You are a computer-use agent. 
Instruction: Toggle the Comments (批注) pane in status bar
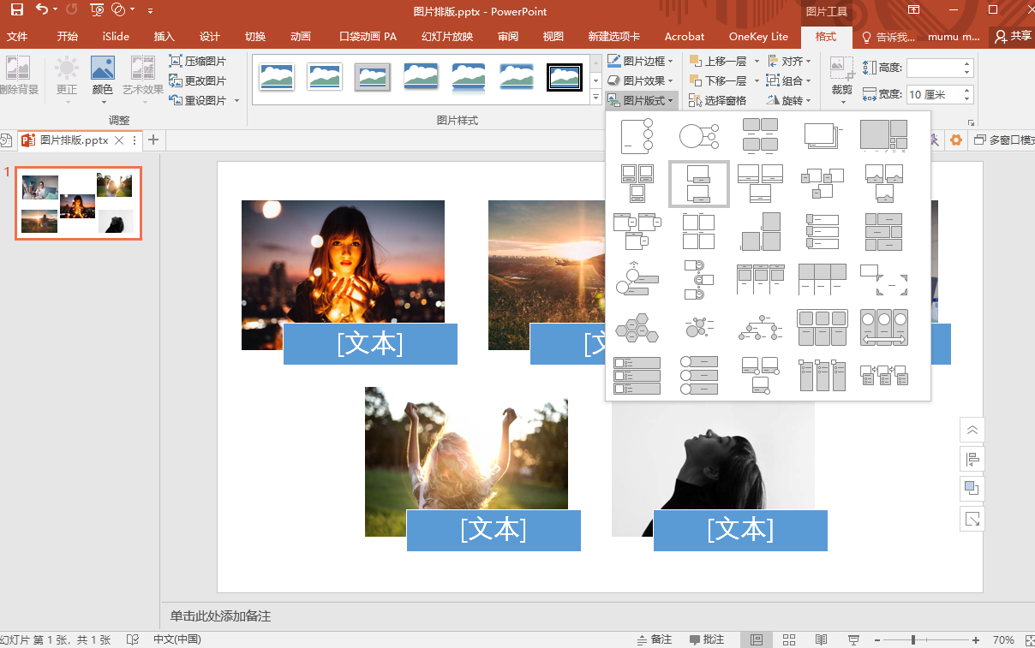tap(706, 639)
